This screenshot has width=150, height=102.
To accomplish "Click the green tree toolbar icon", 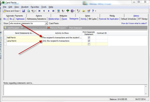I will tap(68, 11).
